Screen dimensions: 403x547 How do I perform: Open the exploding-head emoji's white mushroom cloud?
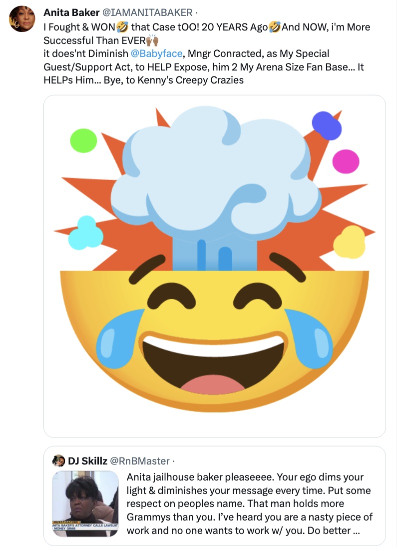pos(215,165)
